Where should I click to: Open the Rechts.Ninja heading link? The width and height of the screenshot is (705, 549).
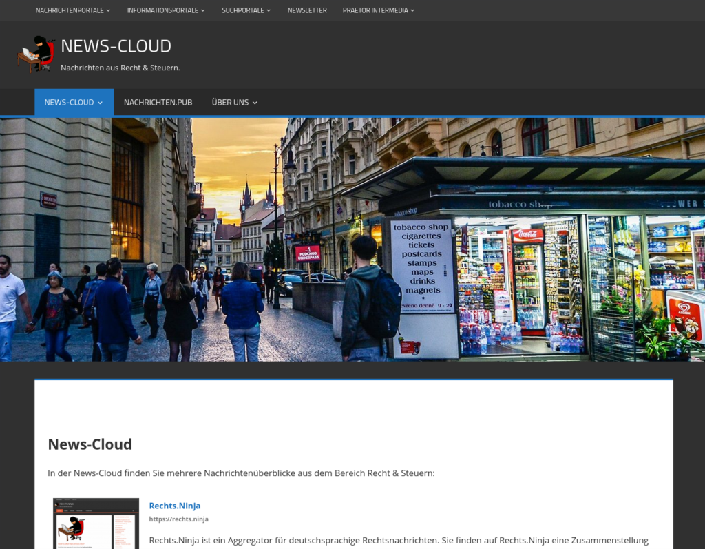(x=174, y=506)
